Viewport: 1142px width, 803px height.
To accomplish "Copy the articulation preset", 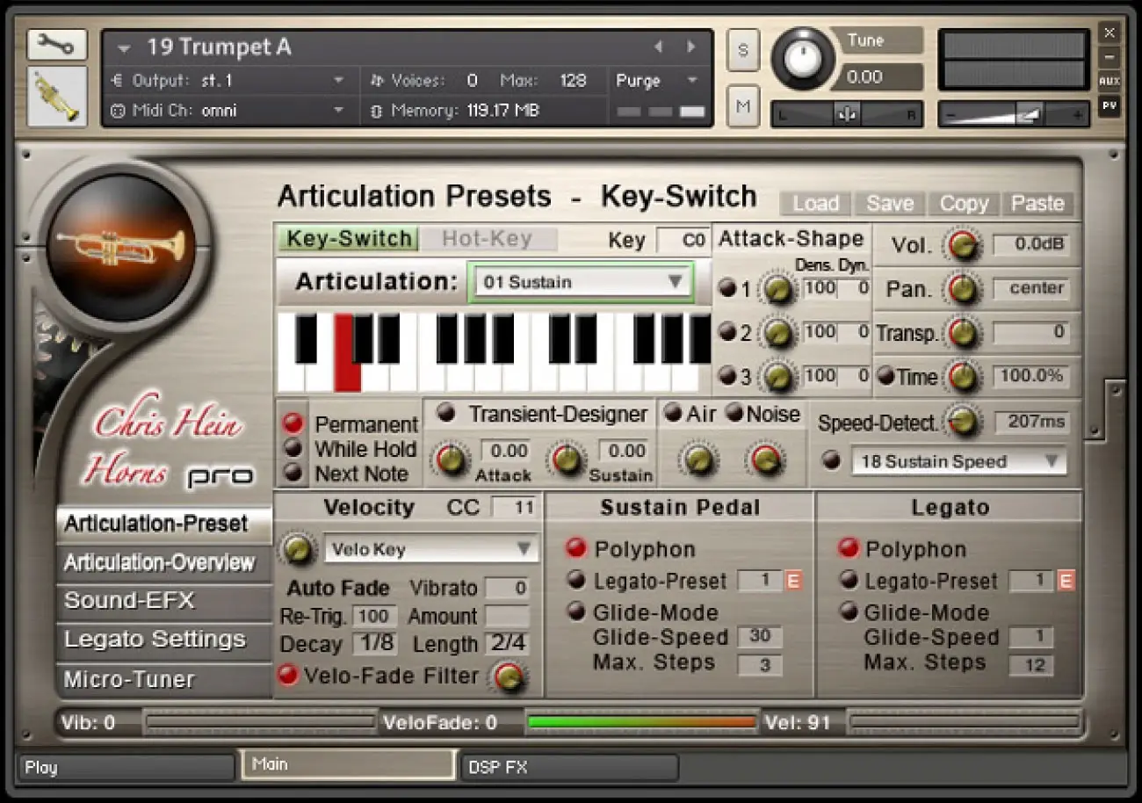I will click(964, 204).
